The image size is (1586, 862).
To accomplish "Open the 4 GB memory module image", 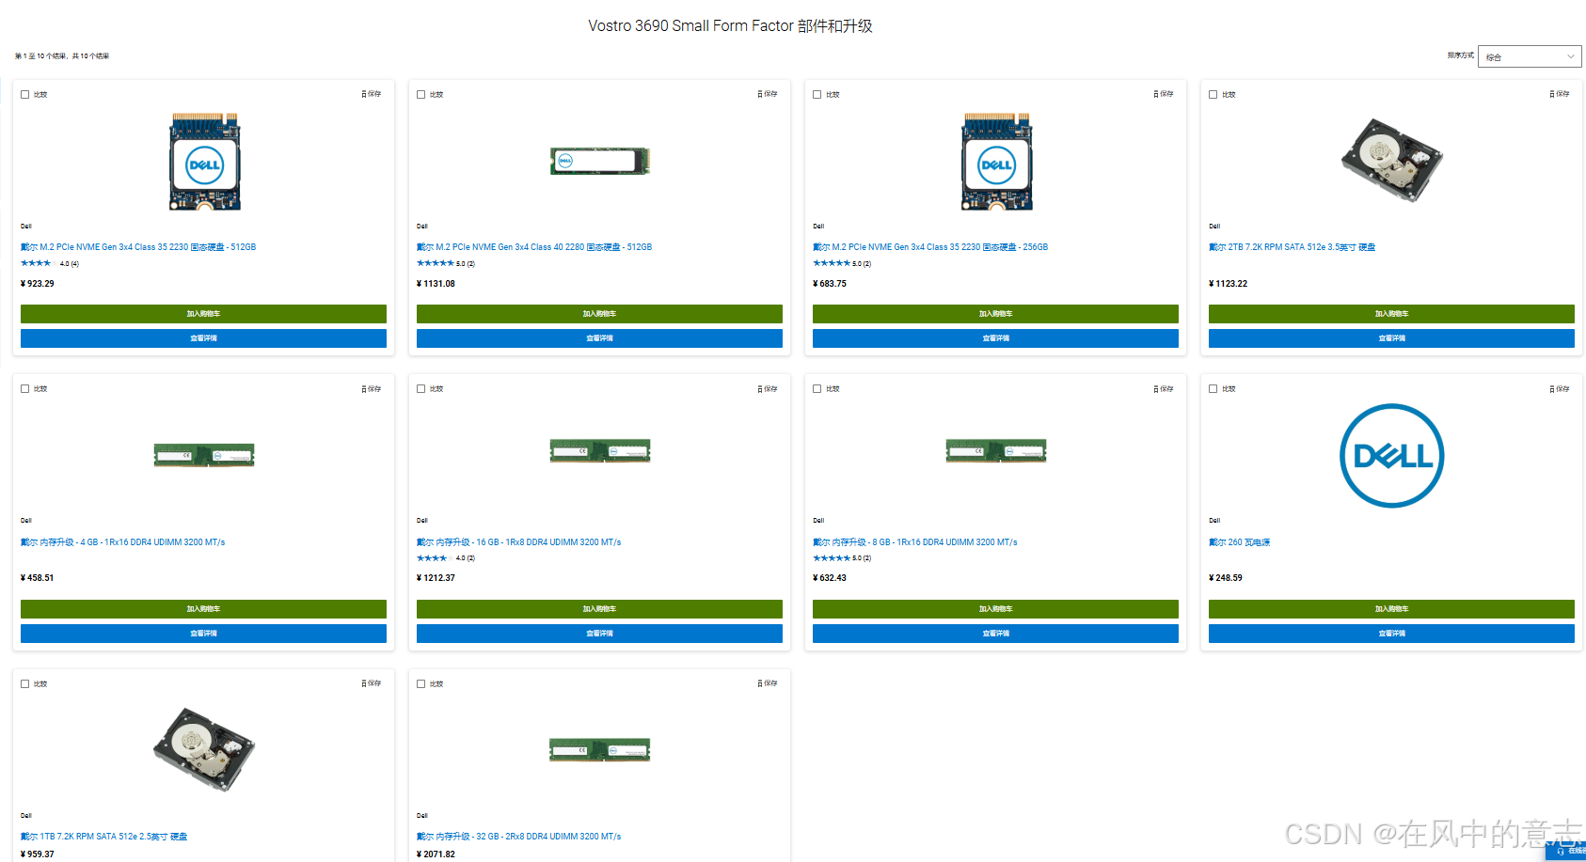I will (204, 456).
